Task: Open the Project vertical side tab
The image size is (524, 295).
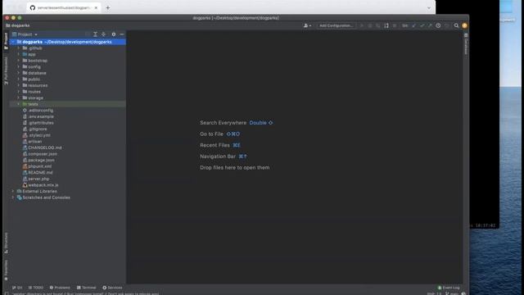Action: 6,41
